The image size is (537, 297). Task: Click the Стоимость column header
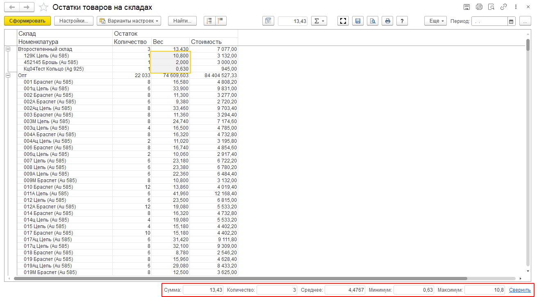[x=214, y=42]
